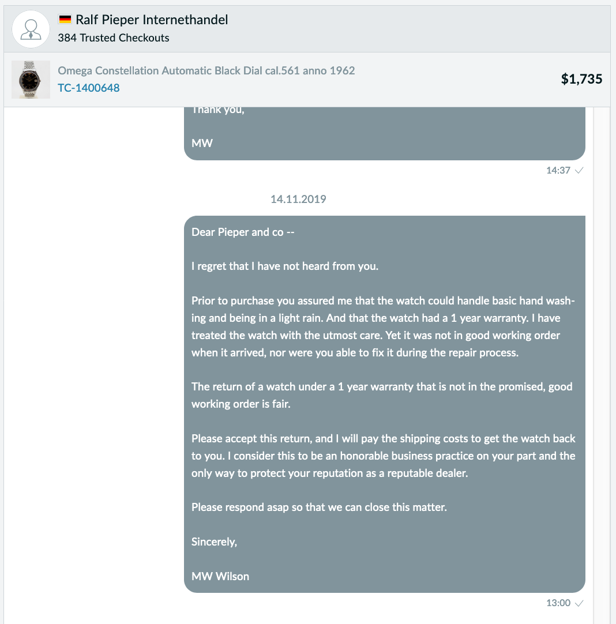Open the TC-1400648 transaction link

point(89,88)
